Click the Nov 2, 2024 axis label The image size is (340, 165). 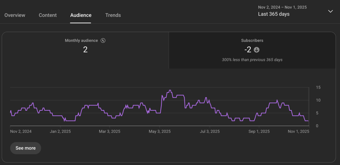tap(21, 132)
